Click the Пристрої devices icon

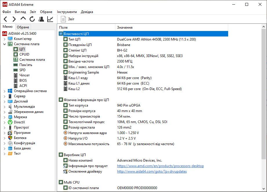click(x=10, y=127)
